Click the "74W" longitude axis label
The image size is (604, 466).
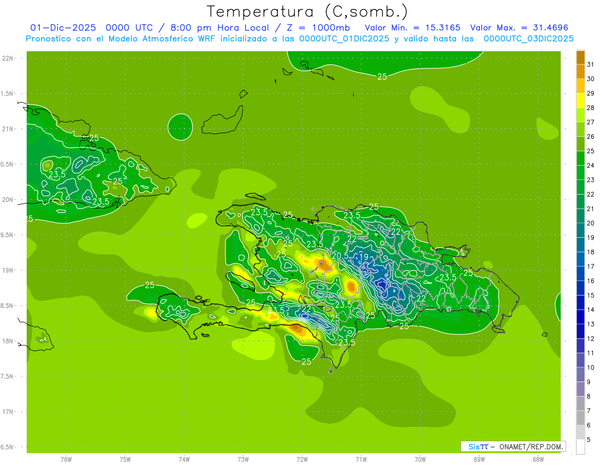[184, 459]
